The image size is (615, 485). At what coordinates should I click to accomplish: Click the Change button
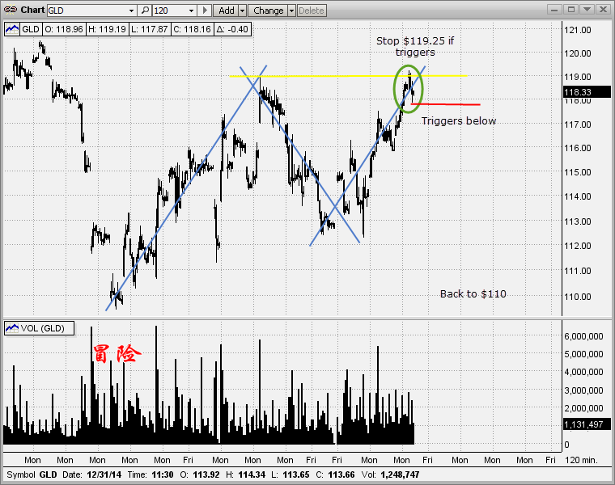tap(268, 11)
